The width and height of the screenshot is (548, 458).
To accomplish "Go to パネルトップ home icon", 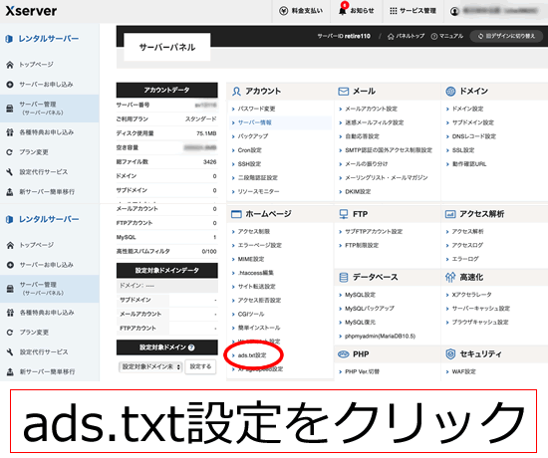I will [391, 36].
